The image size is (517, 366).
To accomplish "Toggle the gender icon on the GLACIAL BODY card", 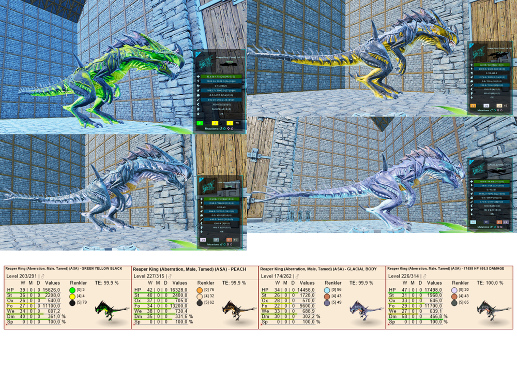I will 297,276.
